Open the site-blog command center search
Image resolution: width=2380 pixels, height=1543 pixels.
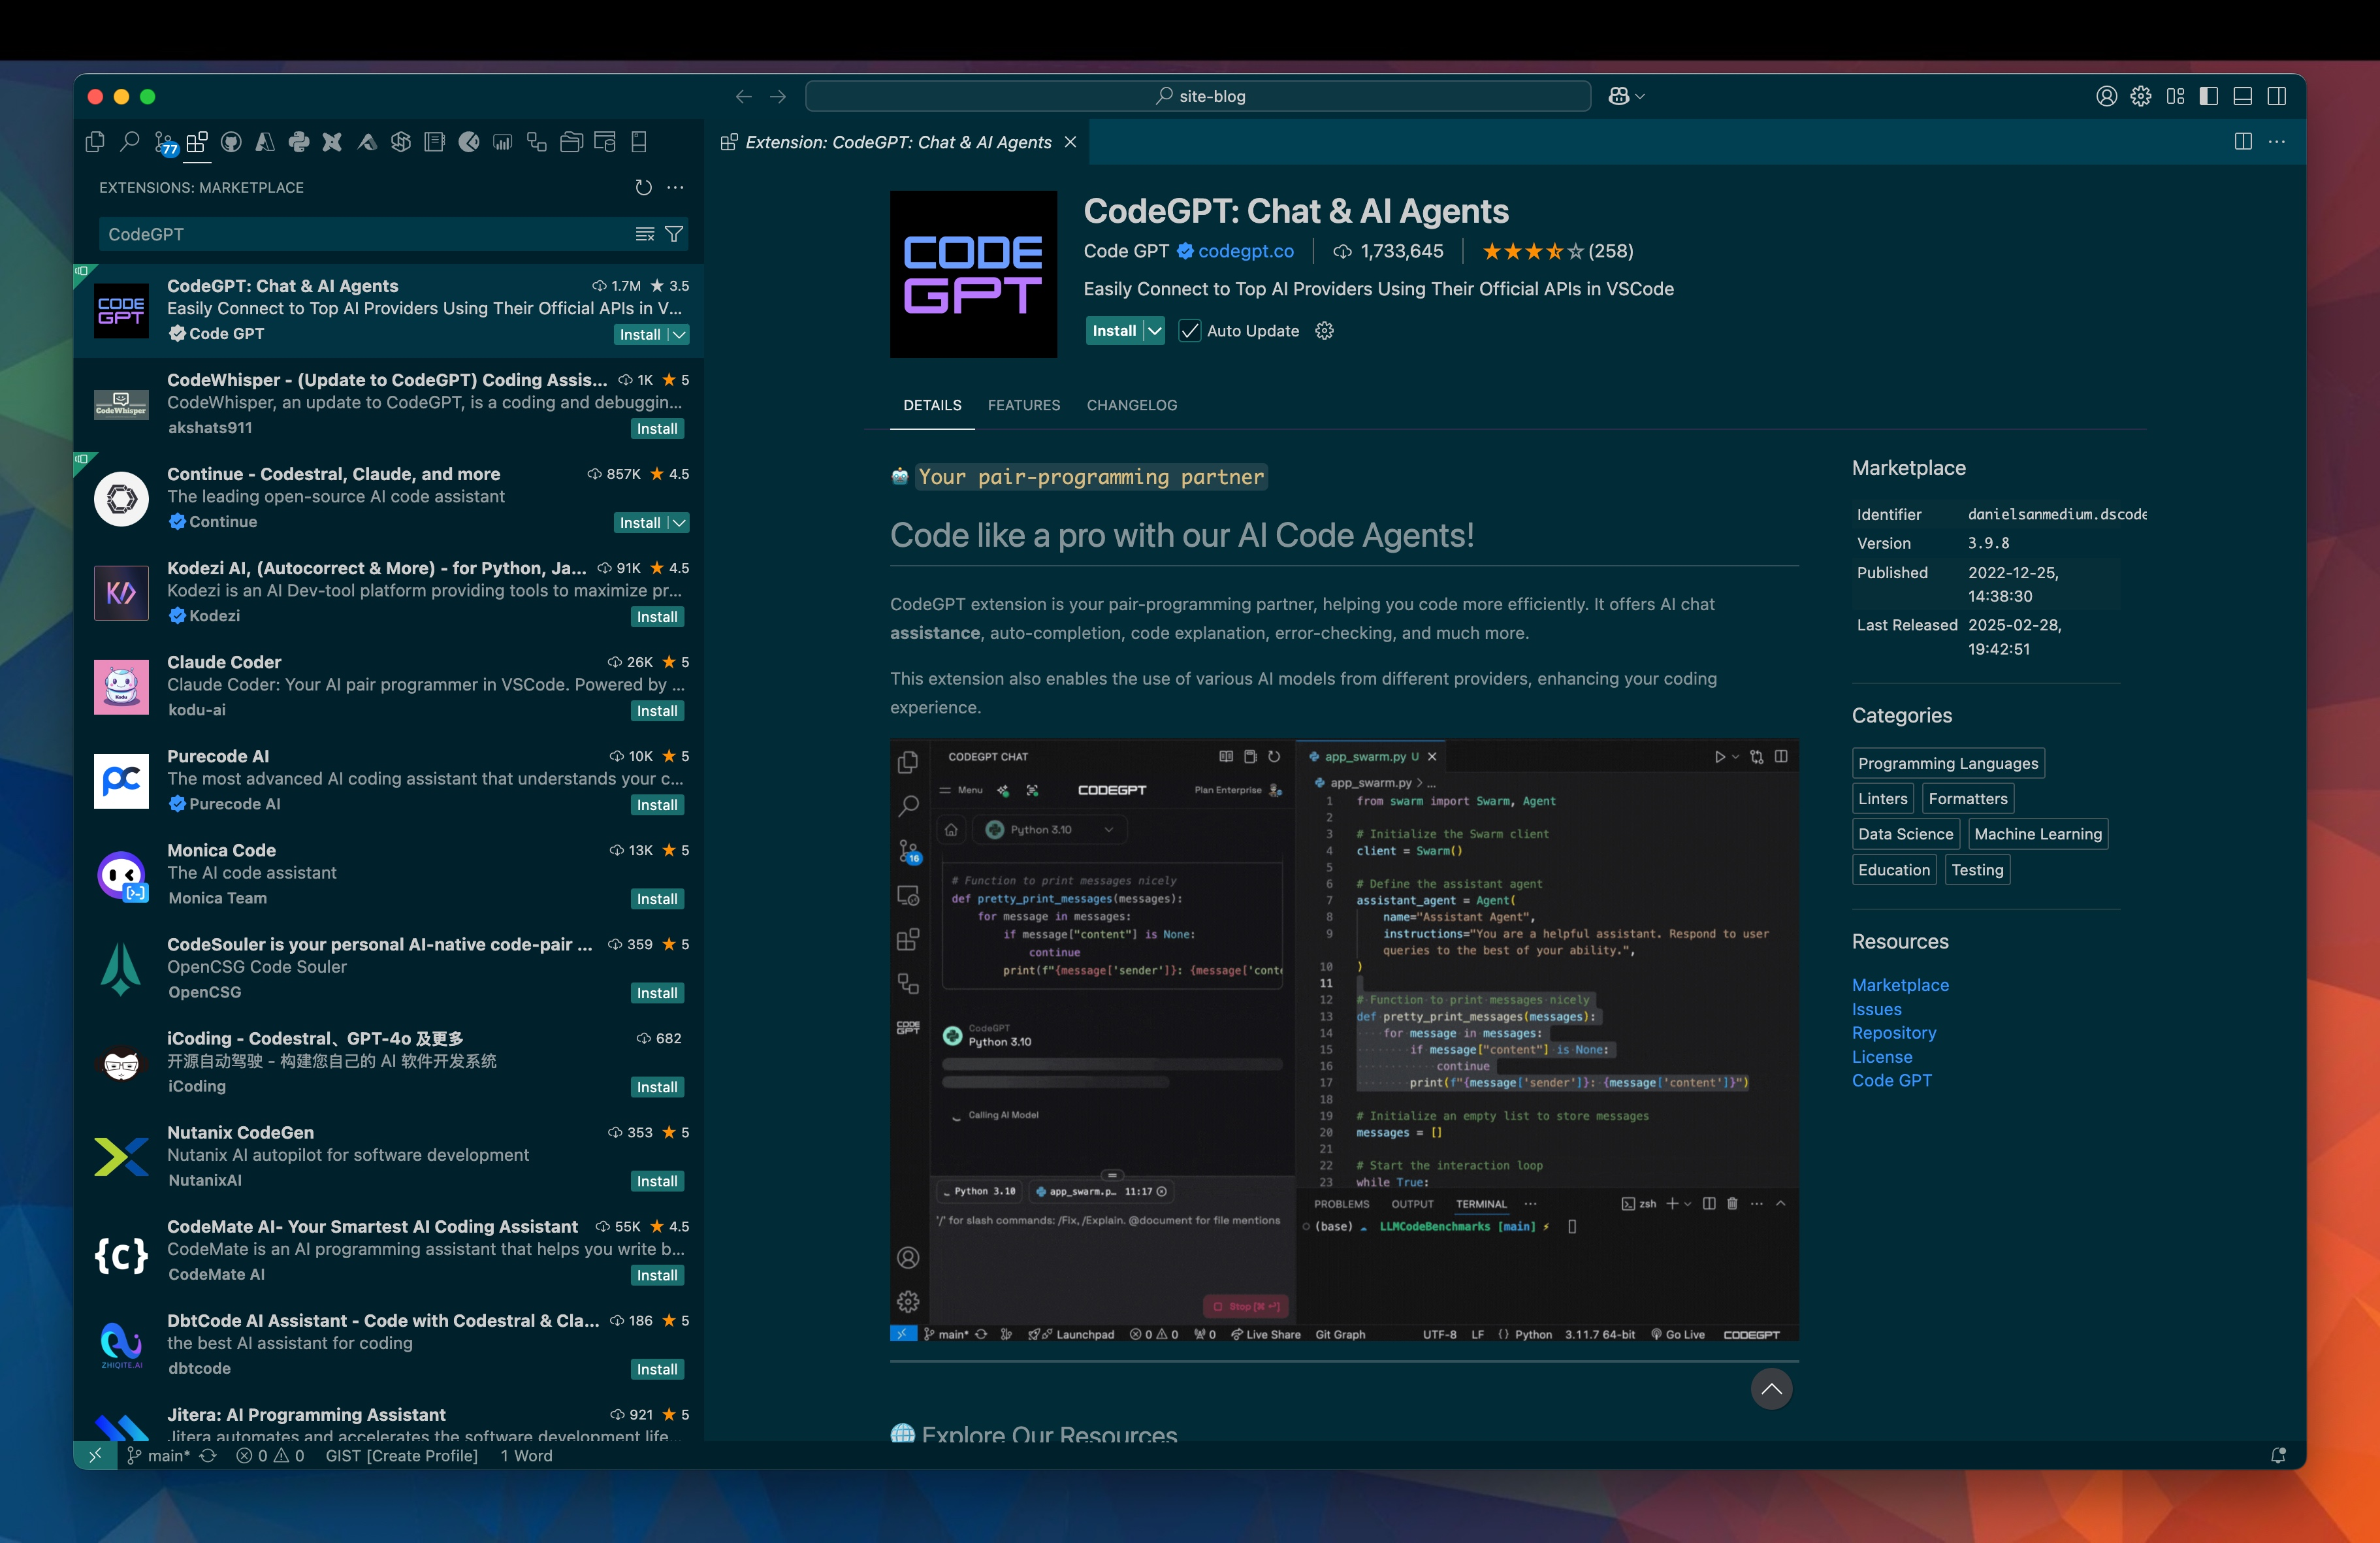(x=1198, y=96)
